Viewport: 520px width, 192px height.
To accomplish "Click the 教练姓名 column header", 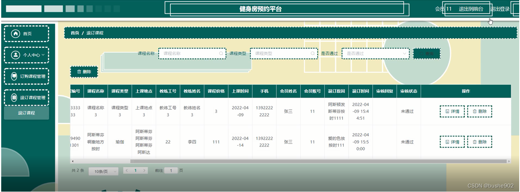I will click(x=192, y=91).
